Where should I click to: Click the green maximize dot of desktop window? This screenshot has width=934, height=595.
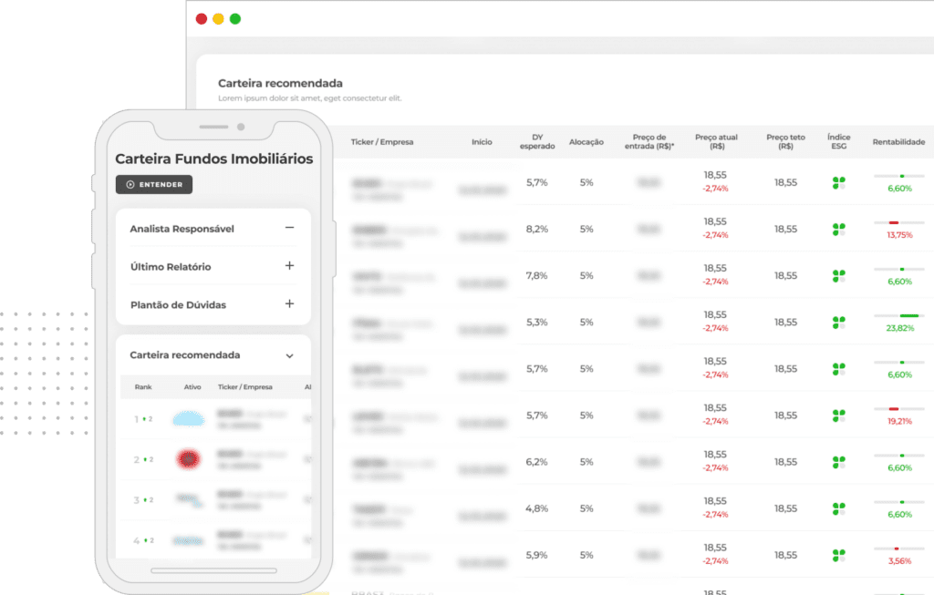click(x=235, y=19)
